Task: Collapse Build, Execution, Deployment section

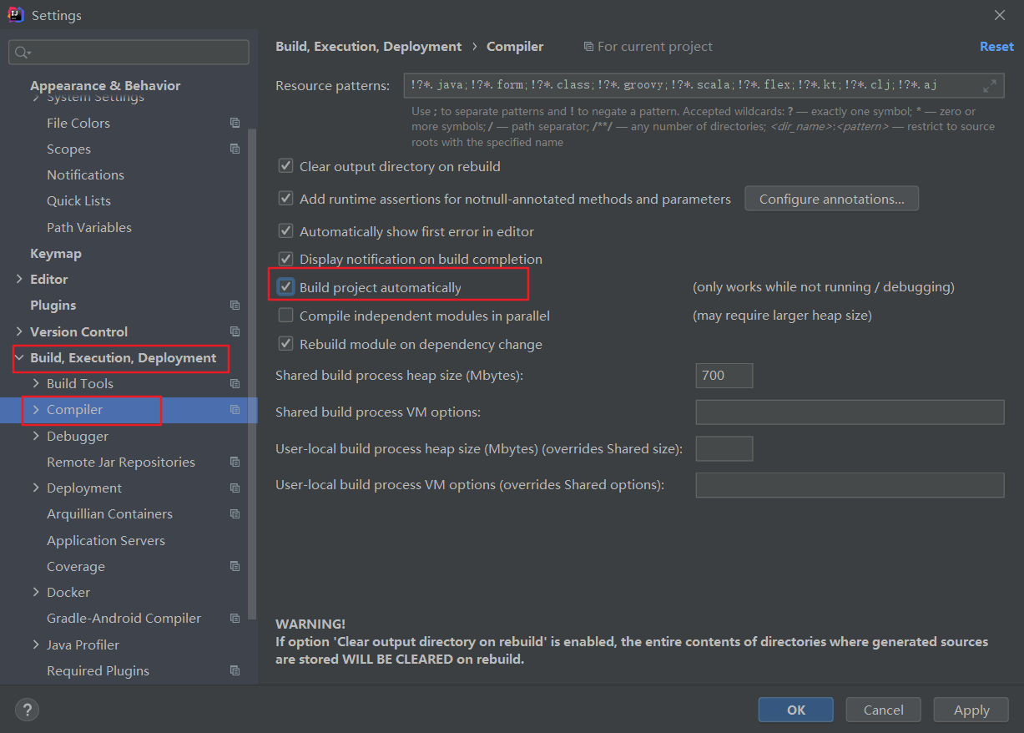Action: click(x=19, y=357)
